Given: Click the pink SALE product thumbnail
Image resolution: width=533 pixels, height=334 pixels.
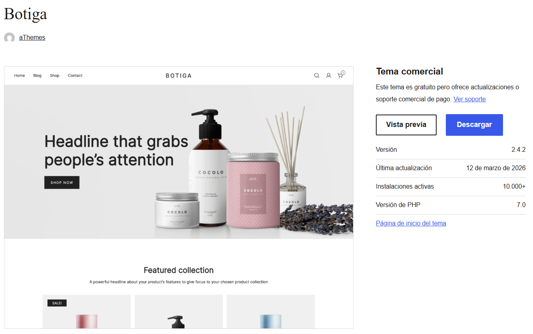Looking at the screenshot, I should click(x=87, y=312).
